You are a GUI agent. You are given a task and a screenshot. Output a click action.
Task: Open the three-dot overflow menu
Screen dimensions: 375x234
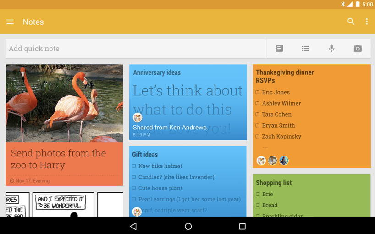point(366,22)
